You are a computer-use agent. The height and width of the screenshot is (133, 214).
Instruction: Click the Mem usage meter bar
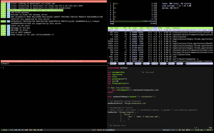[x=133, y=21]
